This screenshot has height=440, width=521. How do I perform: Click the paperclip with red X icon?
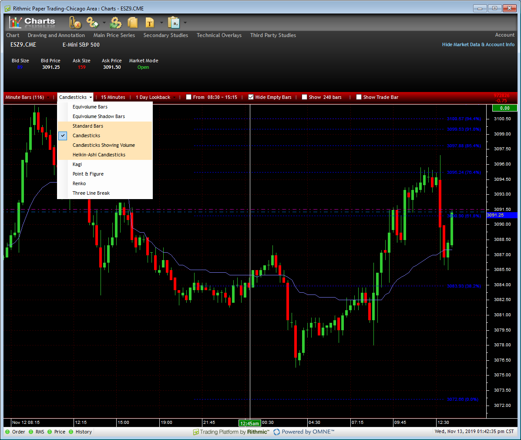tap(75, 23)
